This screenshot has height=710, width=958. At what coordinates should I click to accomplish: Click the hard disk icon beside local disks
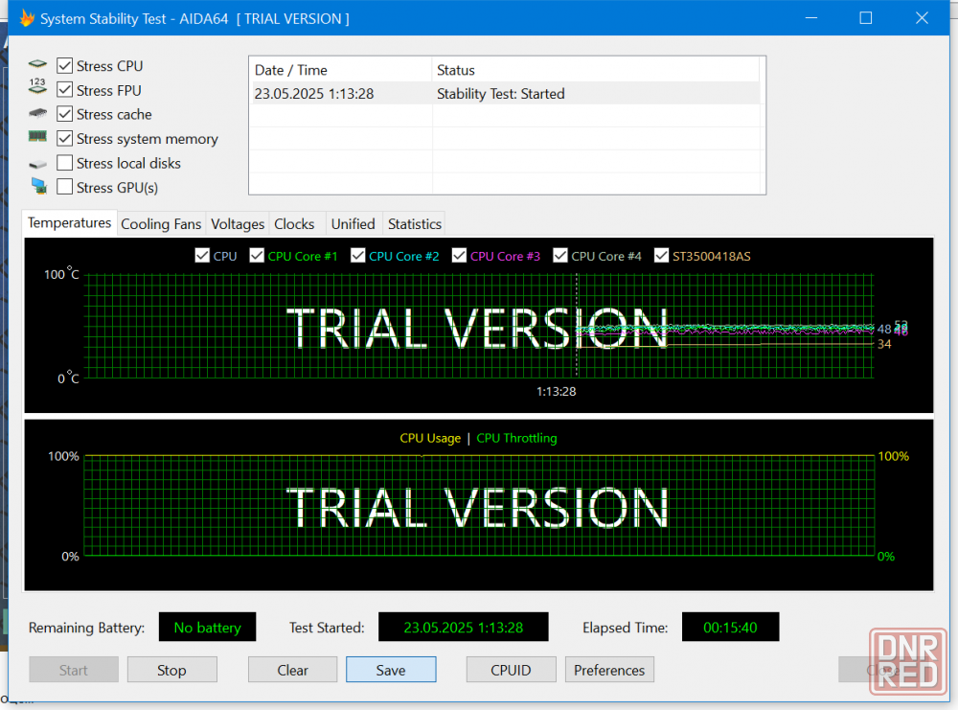(x=37, y=164)
